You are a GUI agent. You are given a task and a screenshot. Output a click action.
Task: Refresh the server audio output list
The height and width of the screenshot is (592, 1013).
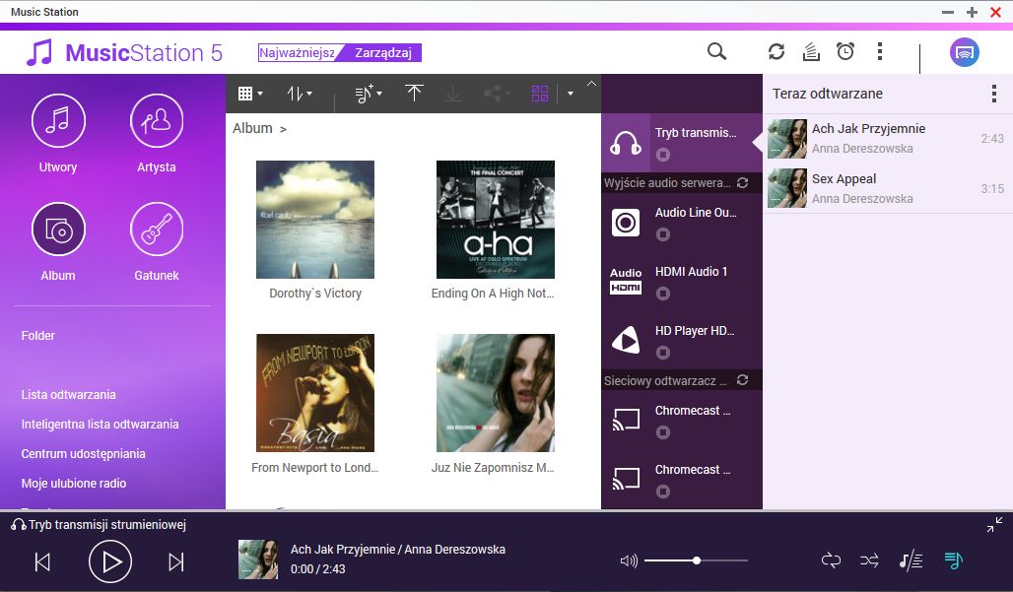(x=742, y=182)
